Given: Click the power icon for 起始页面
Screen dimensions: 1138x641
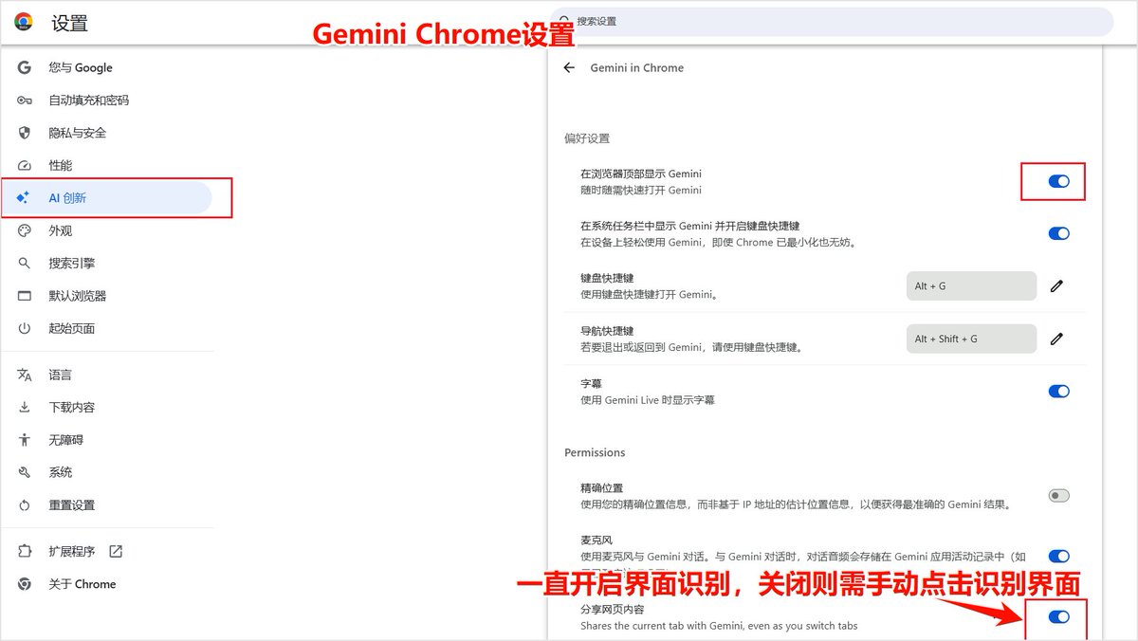Looking at the screenshot, I should [25, 328].
